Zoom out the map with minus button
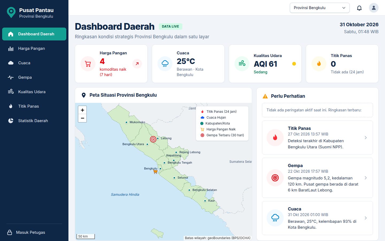 pos(82,118)
